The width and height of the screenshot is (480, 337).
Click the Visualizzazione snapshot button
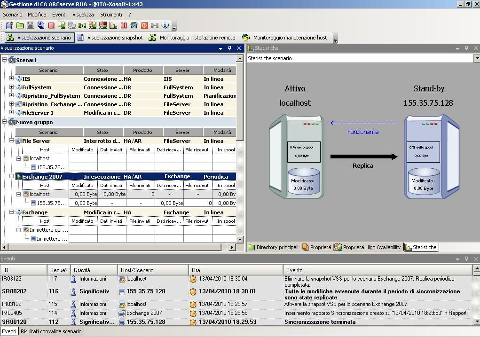tap(110, 38)
